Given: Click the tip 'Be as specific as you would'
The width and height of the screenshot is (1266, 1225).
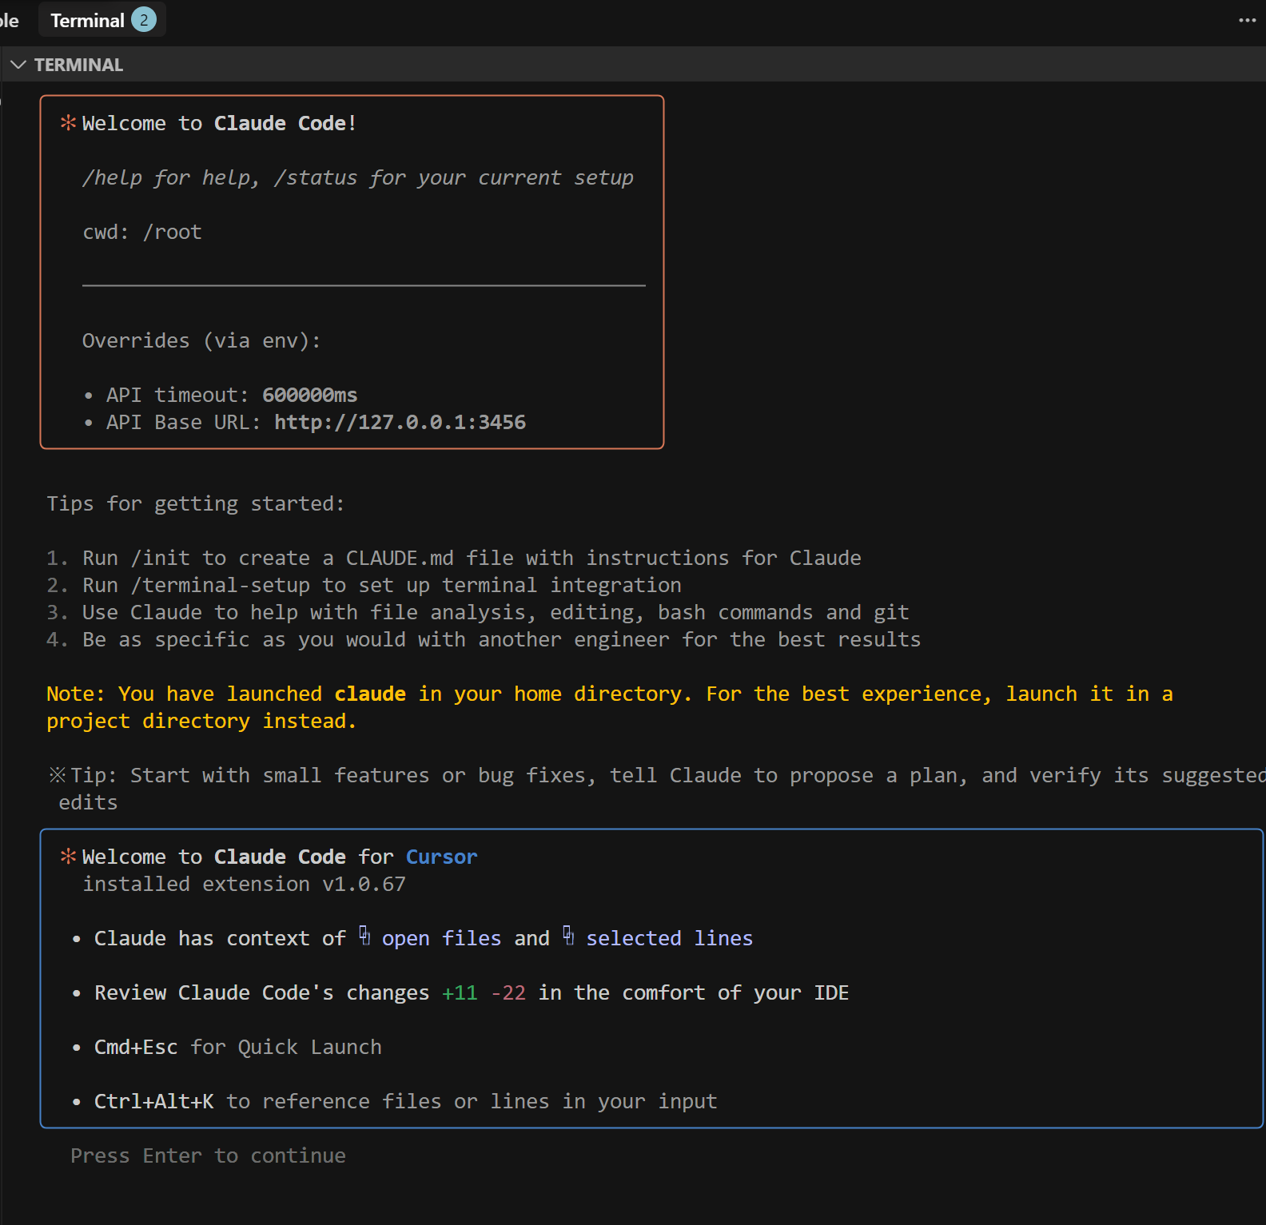Looking at the screenshot, I should pos(484,639).
